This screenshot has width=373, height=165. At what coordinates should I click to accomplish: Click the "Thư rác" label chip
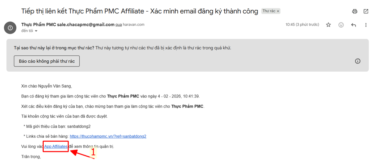click(x=269, y=11)
